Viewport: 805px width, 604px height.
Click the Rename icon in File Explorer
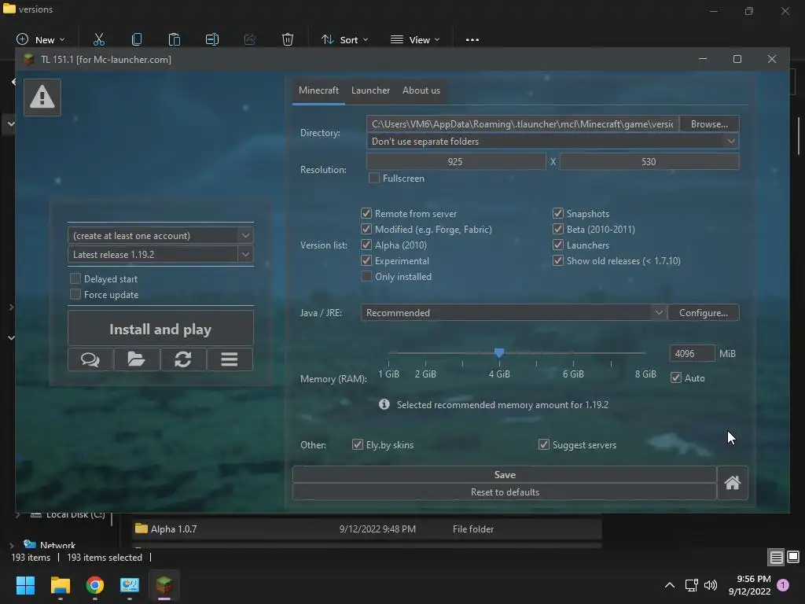point(212,39)
